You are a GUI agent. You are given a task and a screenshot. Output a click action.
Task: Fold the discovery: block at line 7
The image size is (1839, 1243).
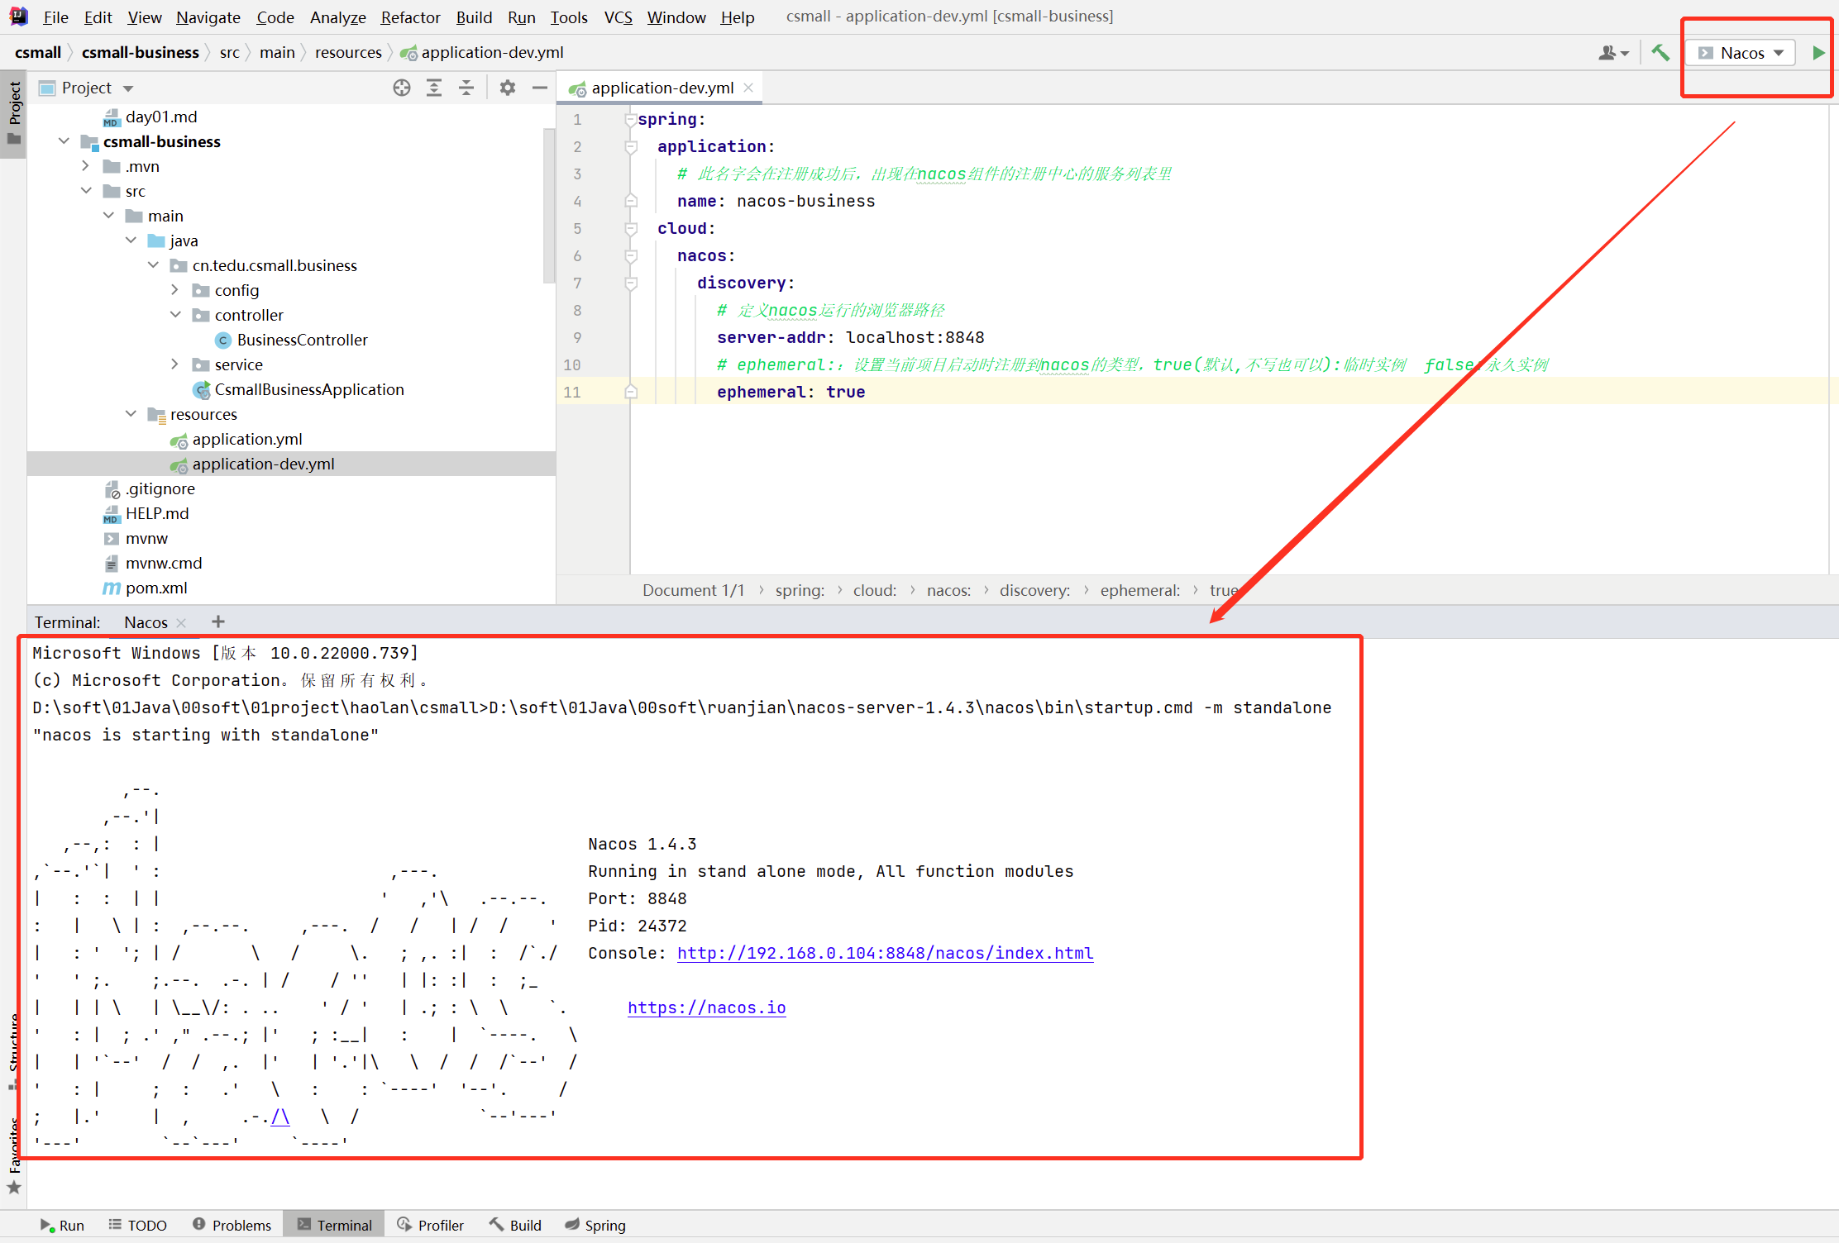[631, 283]
